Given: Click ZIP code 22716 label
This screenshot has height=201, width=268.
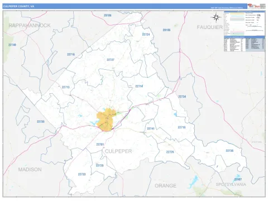Looking at the screenshot, I should pos(71,55).
